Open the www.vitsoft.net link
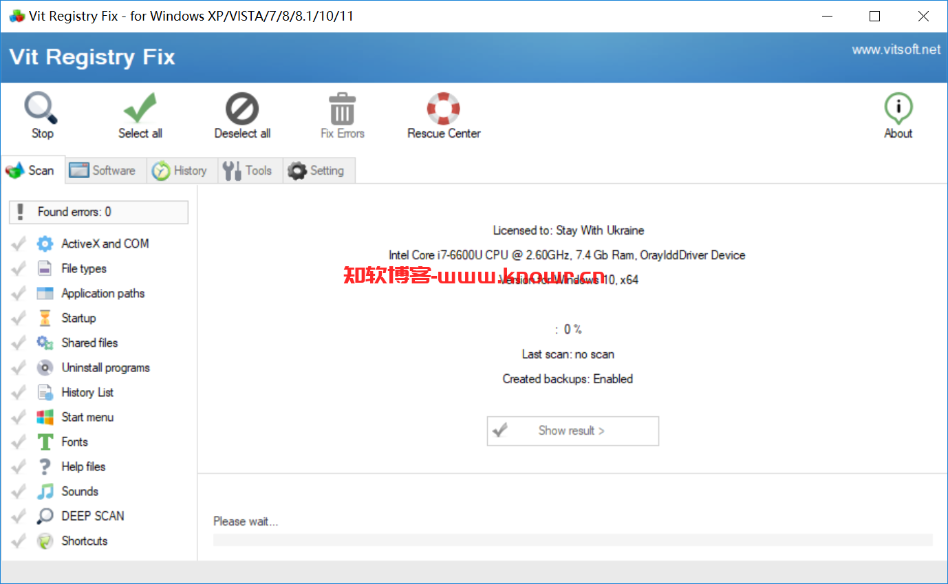Screen dimensions: 948x584 click(896, 50)
